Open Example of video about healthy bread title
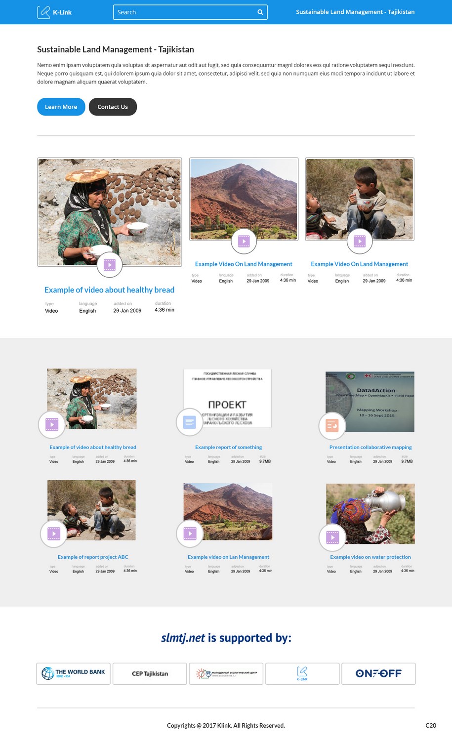Image resolution: width=452 pixels, height=741 pixels. (x=109, y=290)
